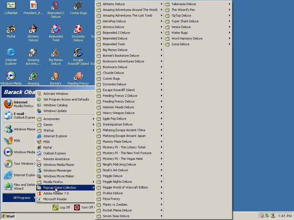Click the Tour Windows XP icon

(8, 164)
